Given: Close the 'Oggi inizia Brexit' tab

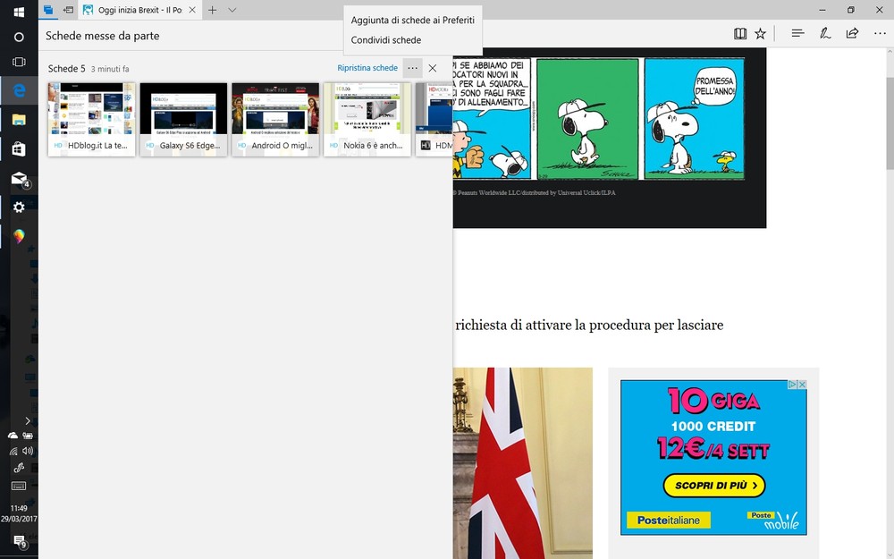Looking at the screenshot, I should pos(192,10).
